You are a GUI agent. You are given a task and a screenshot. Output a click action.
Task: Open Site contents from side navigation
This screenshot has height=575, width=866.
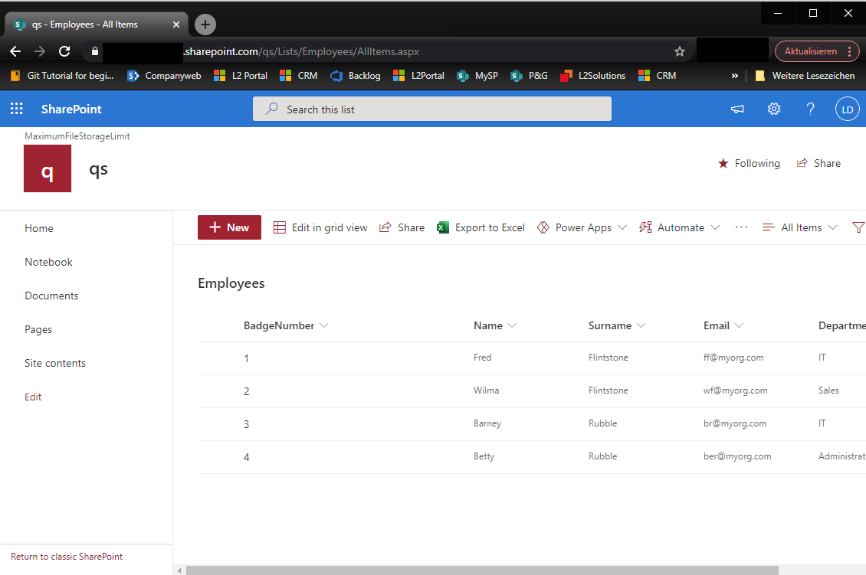55,363
